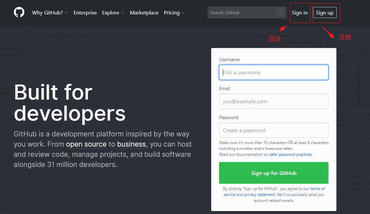
Task: Click the Username input field
Action: [x=274, y=72]
